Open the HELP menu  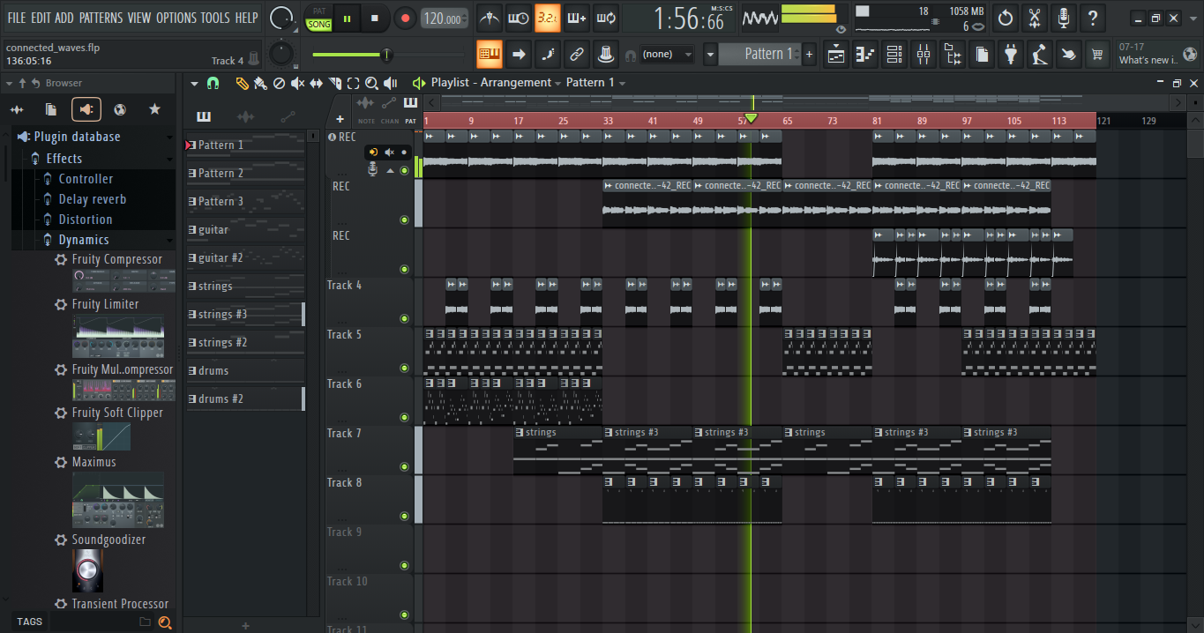(x=246, y=18)
